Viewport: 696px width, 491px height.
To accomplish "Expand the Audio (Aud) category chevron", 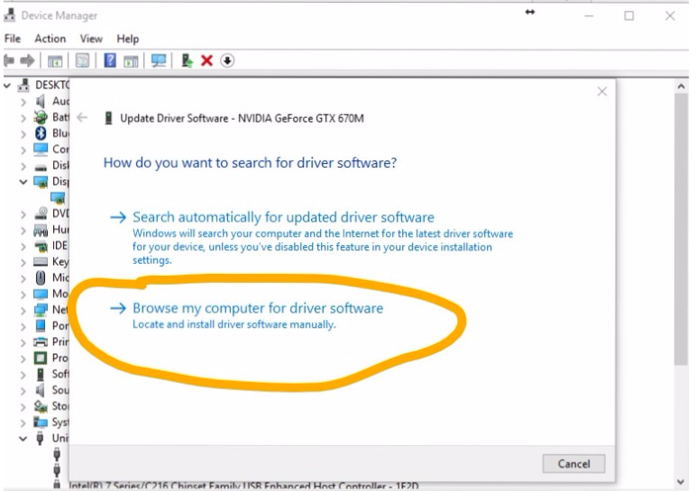I will (x=23, y=102).
